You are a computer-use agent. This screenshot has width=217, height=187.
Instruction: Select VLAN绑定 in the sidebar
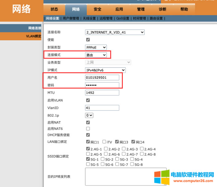tap(33, 36)
